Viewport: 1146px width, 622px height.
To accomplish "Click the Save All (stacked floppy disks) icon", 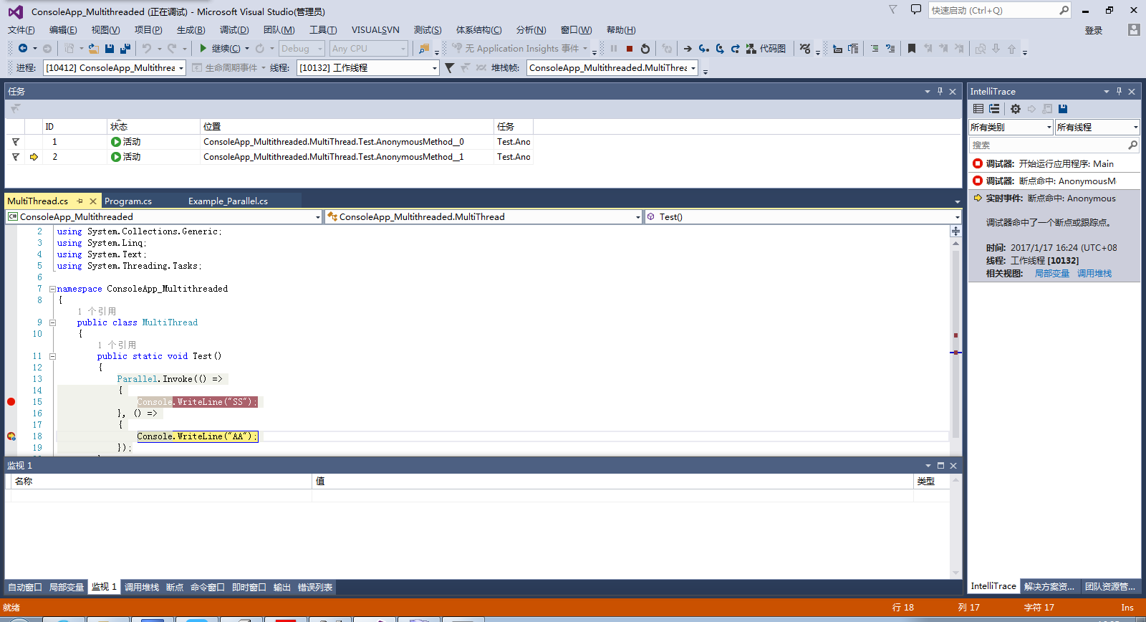I will [x=125, y=48].
